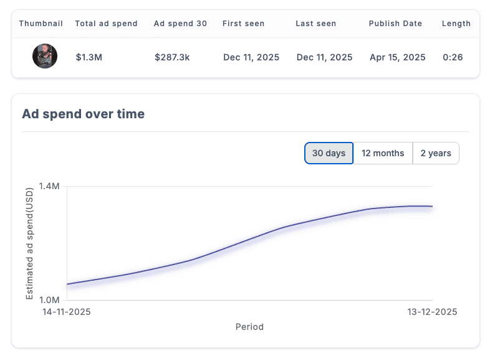The image size is (490, 361).
Task: Click the 0:26 video length value
Action: pyautogui.click(x=453, y=57)
